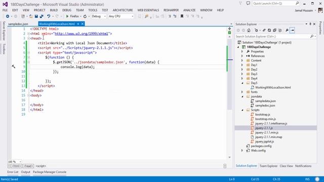The height and width of the screenshot is (182, 324).
Task: Open the Firefox browser dropdown arrow
Action: point(80,16)
